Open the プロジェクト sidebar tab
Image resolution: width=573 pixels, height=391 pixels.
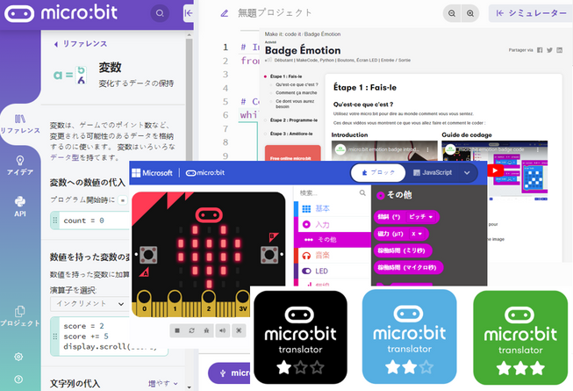tap(20, 316)
